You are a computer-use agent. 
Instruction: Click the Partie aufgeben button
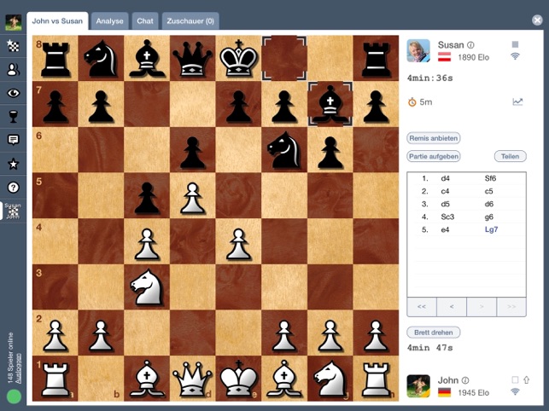[434, 156]
